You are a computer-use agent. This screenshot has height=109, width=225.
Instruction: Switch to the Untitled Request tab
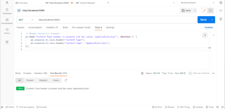coord(85,3)
